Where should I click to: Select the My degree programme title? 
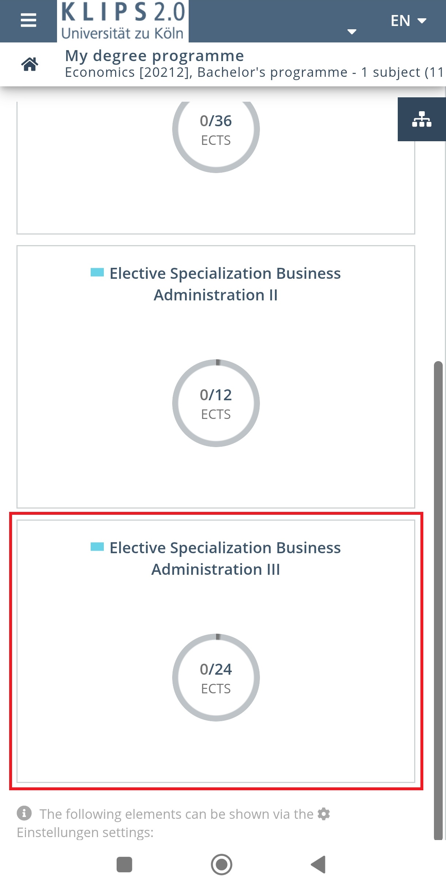154,56
